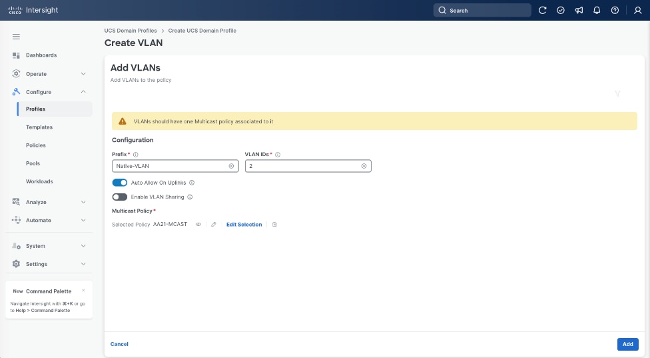Screen dimensions: 650x358
Task: Click Enable VLAN Sharing info icon
Action: [190, 197]
